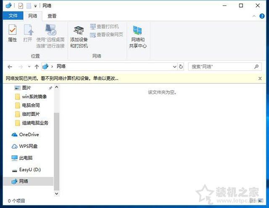This screenshot has width=269, height=208.
Task: Collapse the ribbon with the up chevron
Action: click(x=254, y=16)
